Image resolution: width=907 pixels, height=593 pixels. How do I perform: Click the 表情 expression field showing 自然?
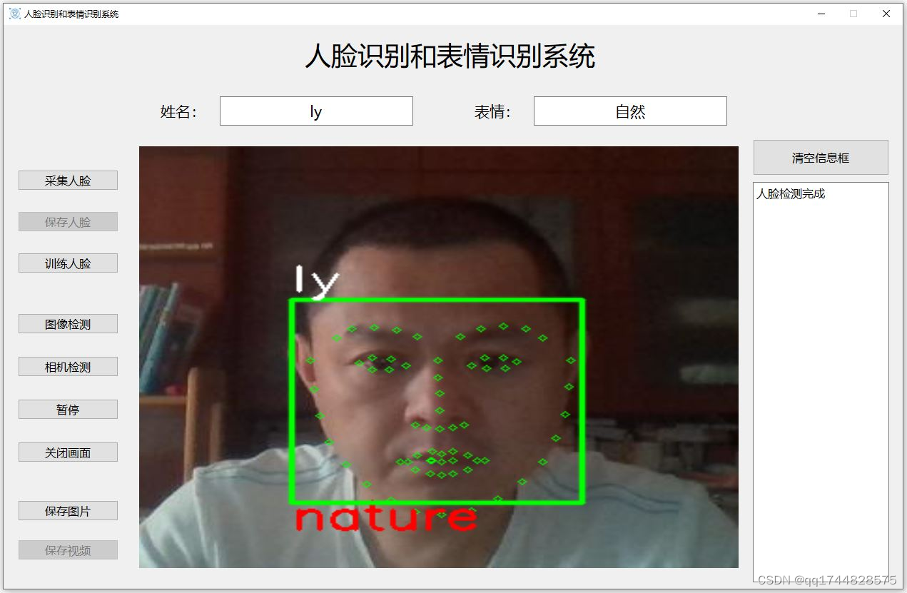(x=630, y=111)
